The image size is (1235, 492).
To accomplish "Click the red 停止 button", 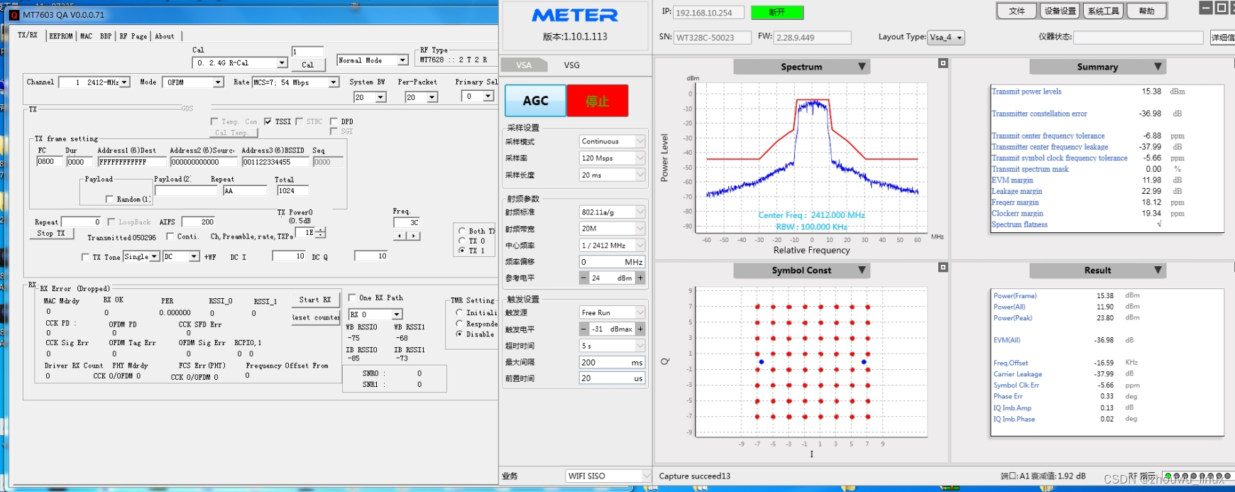I will 598,101.
